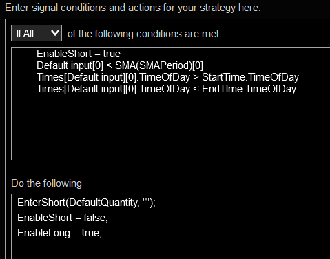The height and width of the screenshot is (259, 330).
Task: Click the "<" operator in the SMA condition
Action: coord(109,65)
